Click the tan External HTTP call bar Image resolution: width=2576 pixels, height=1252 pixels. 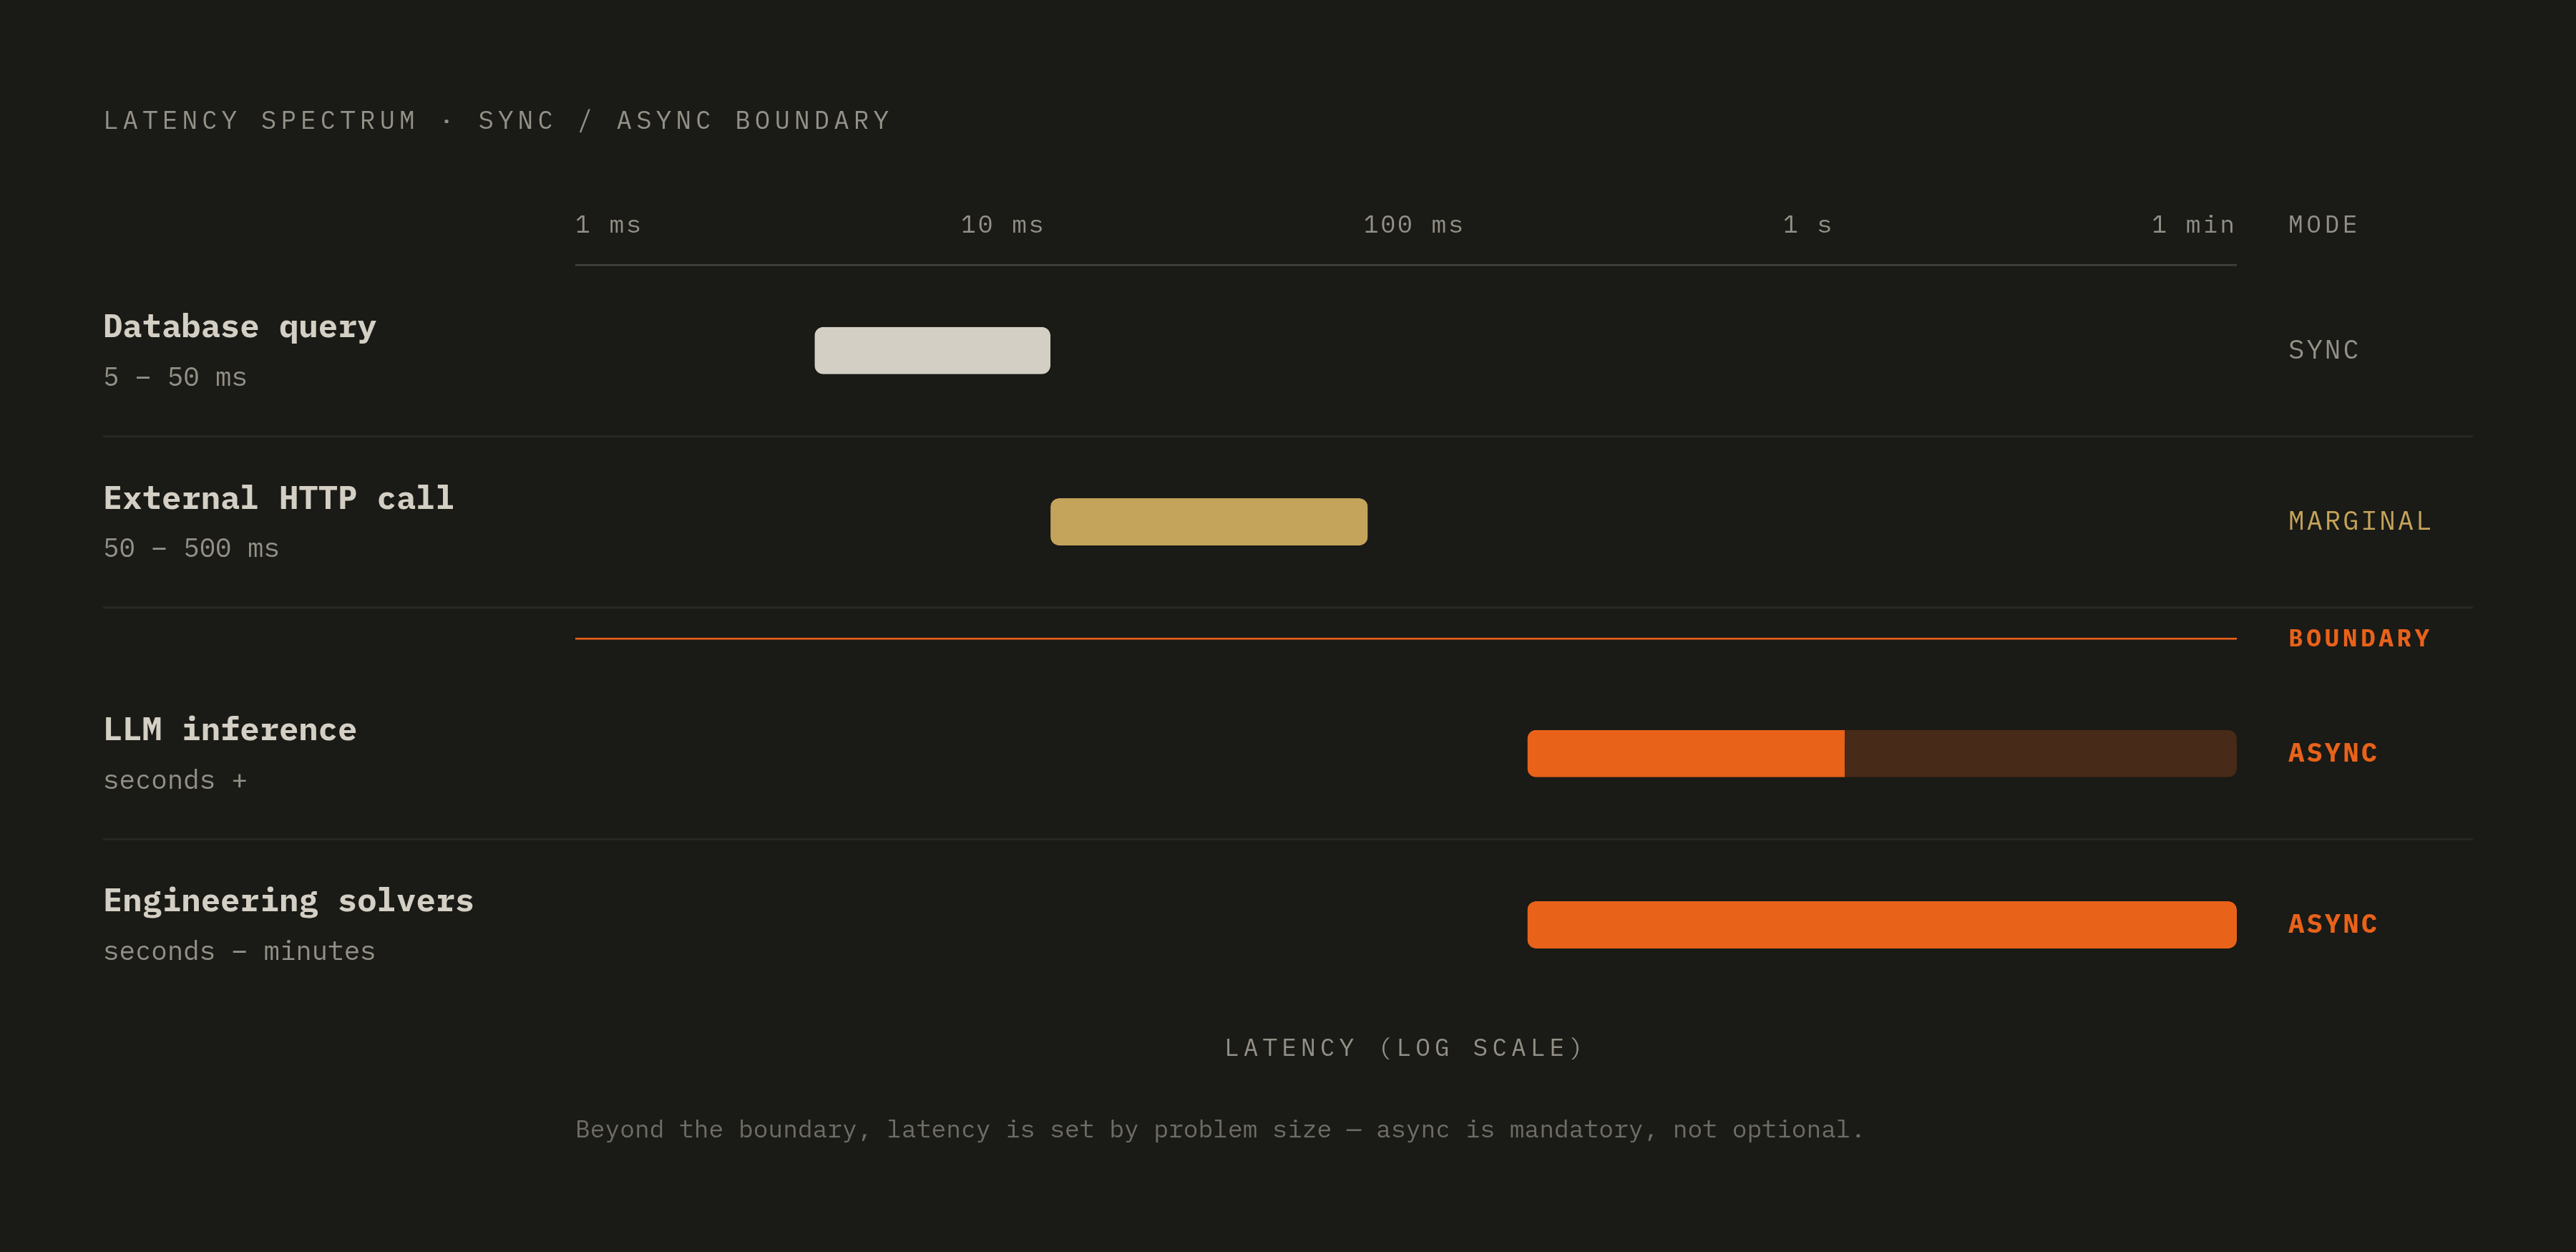[x=1208, y=522]
